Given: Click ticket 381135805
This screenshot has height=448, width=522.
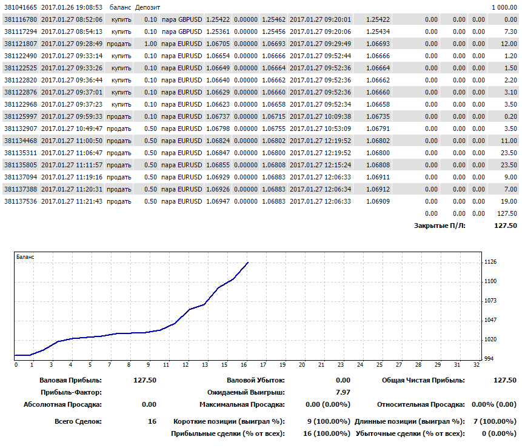Looking at the screenshot, I should point(20,165).
